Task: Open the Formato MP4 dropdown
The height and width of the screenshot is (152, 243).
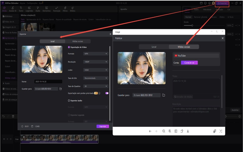Action: pos(96,54)
